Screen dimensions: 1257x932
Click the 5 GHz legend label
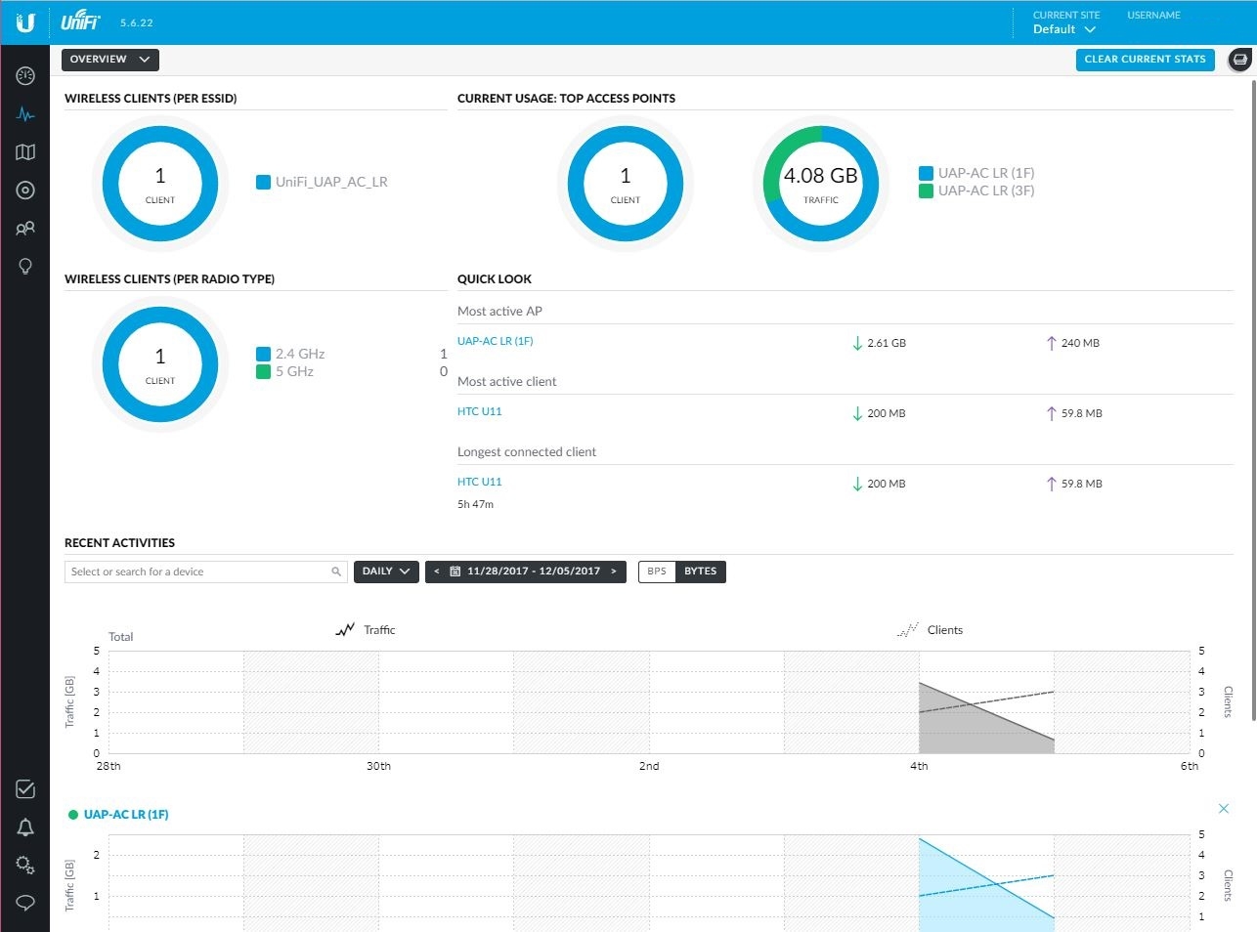tap(294, 371)
